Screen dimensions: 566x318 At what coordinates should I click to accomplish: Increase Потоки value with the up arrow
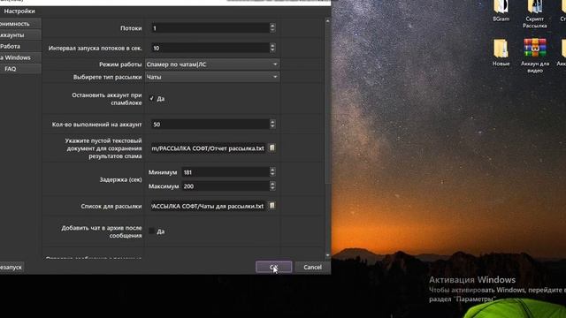(272, 26)
